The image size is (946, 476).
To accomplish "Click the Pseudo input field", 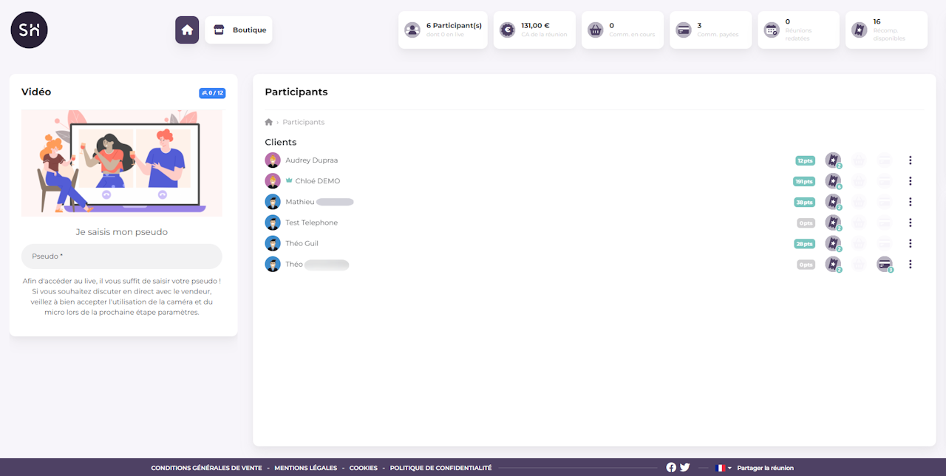I will click(122, 256).
